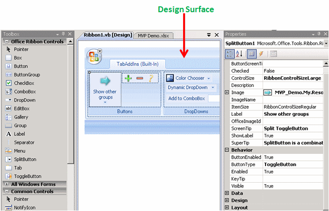
Task: Show Events lightning bolt view
Action: pyautogui.click(x=261, y=54)
